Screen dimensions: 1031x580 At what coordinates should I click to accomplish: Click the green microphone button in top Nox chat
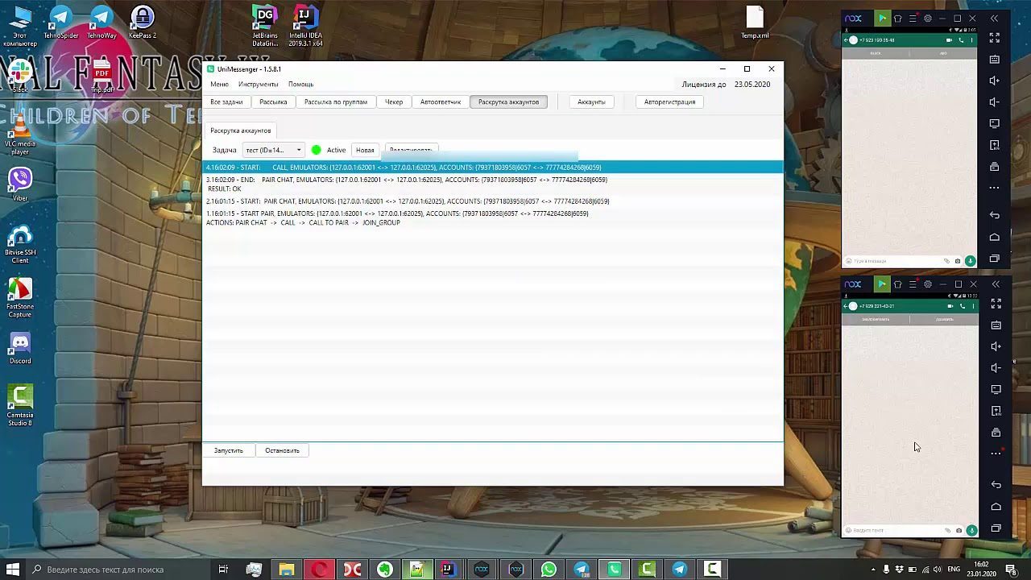[970, 261]
